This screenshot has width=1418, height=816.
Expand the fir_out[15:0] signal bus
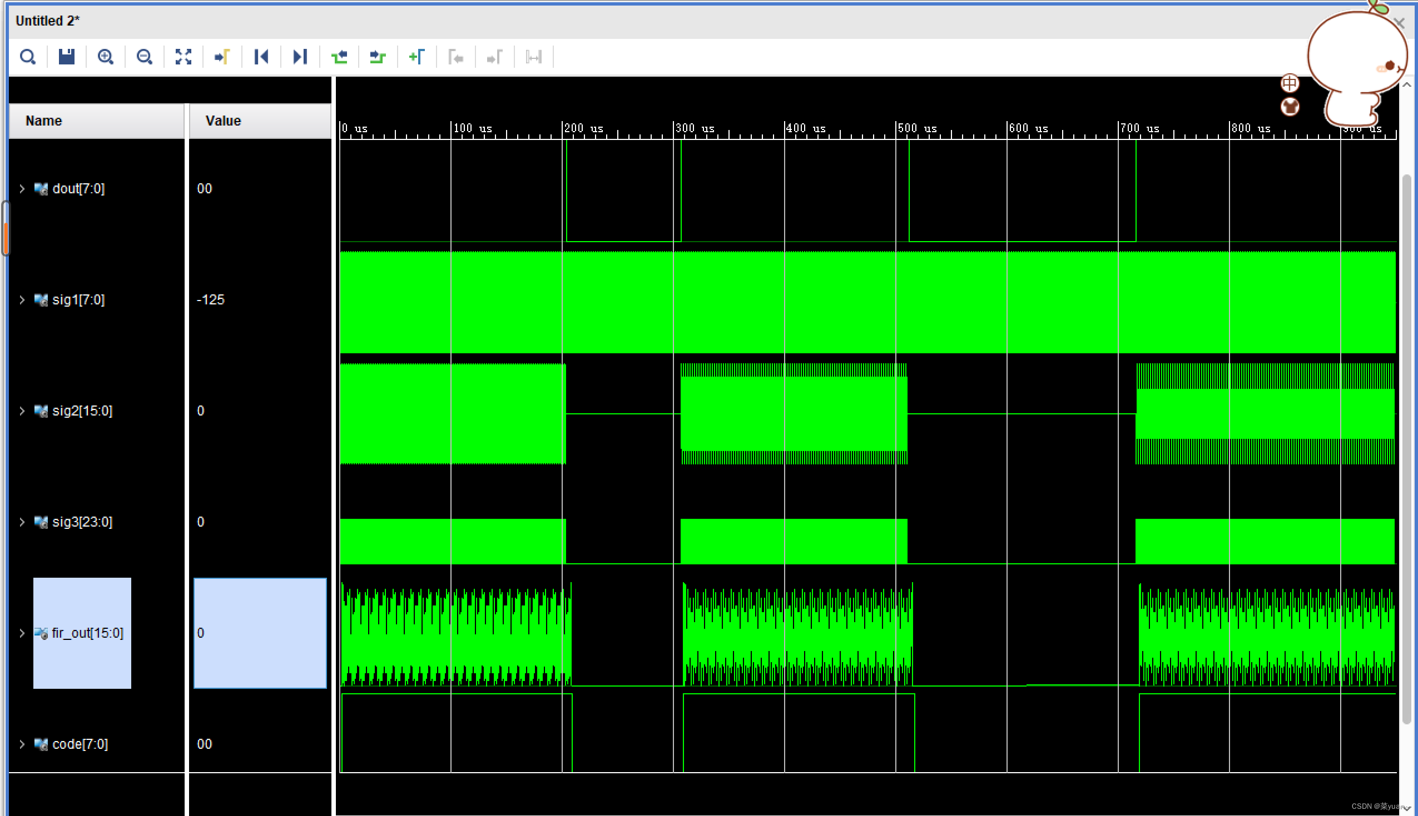click(22, 633)
